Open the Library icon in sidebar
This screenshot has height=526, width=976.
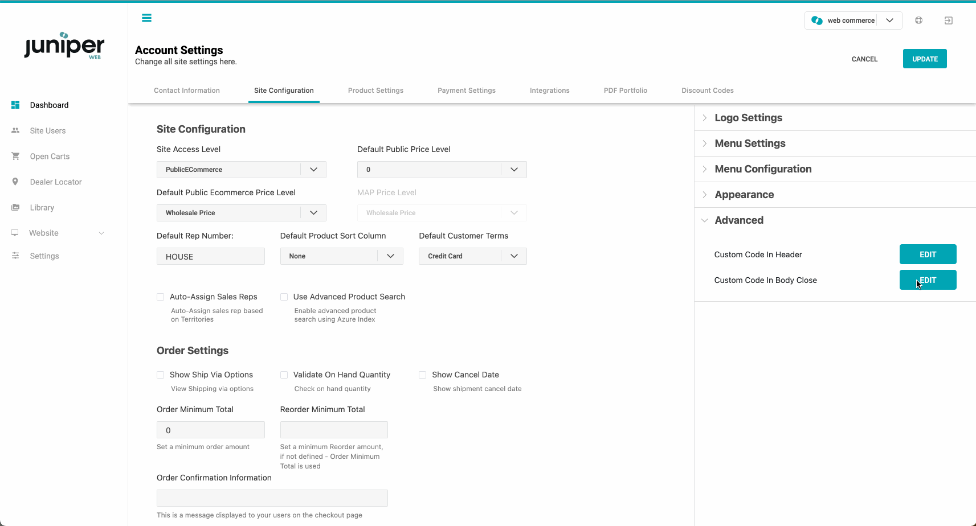(15, 207)
